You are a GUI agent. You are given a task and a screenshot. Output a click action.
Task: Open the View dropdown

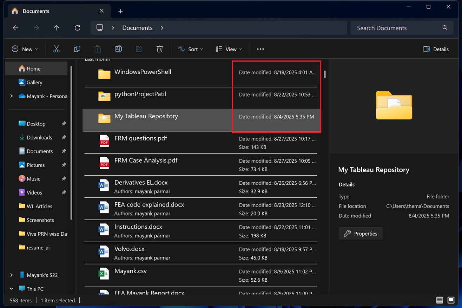tap(229, 49)
